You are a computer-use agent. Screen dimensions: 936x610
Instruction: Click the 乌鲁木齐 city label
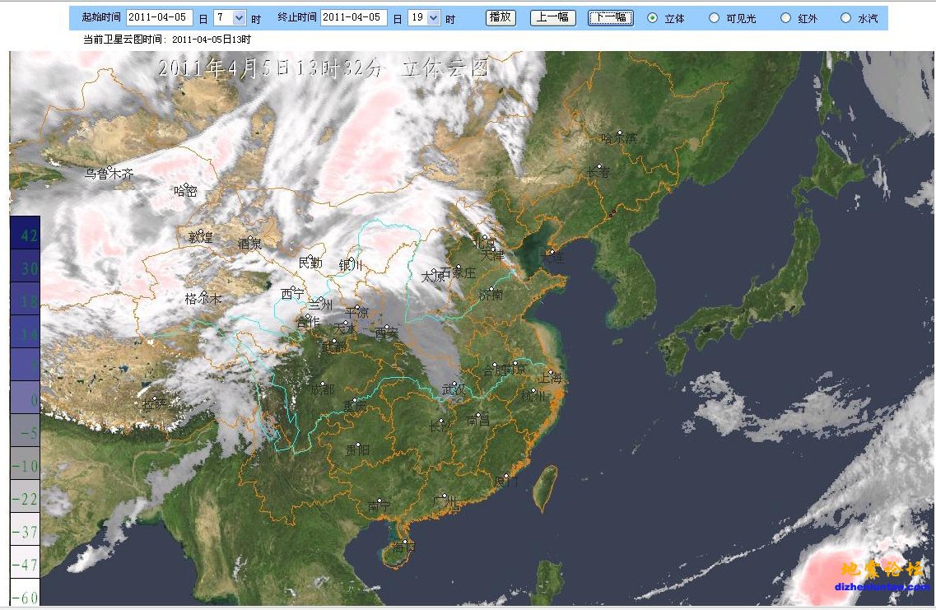109,174
